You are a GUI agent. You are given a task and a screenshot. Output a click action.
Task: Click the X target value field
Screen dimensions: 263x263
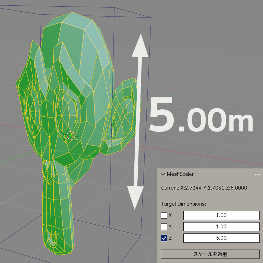point(221,215)
